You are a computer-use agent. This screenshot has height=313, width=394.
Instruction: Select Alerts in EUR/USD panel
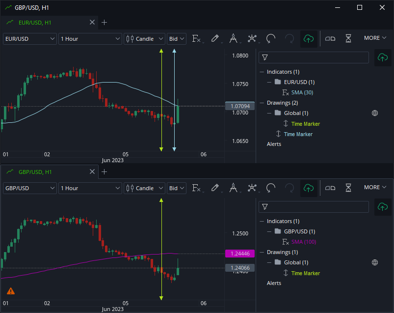[x=274, y=144]
